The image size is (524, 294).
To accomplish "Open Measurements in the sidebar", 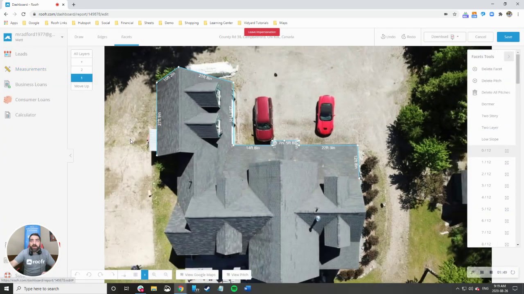I will 31,69.
